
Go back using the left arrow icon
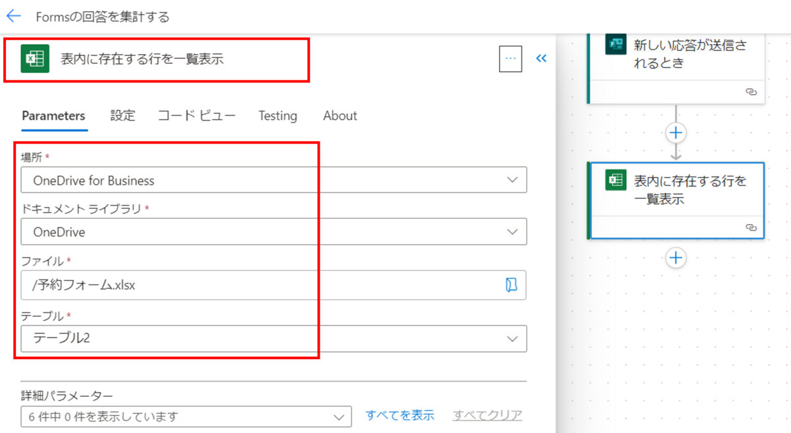click(13, 16)
